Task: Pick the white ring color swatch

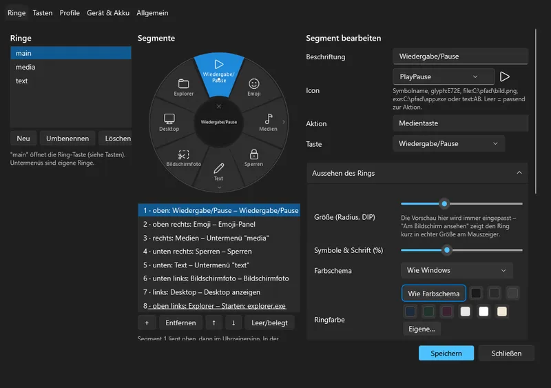Action: coord(484,312)
